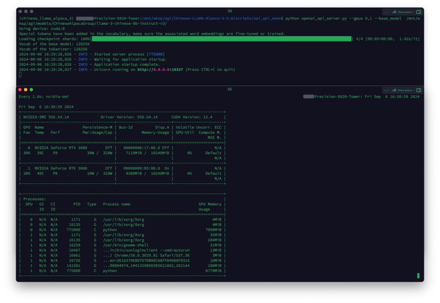Screen dimensions: 440x303
Task: Click the Bus-Id value 00000000:B3:00.0
Action: (142, 168)
